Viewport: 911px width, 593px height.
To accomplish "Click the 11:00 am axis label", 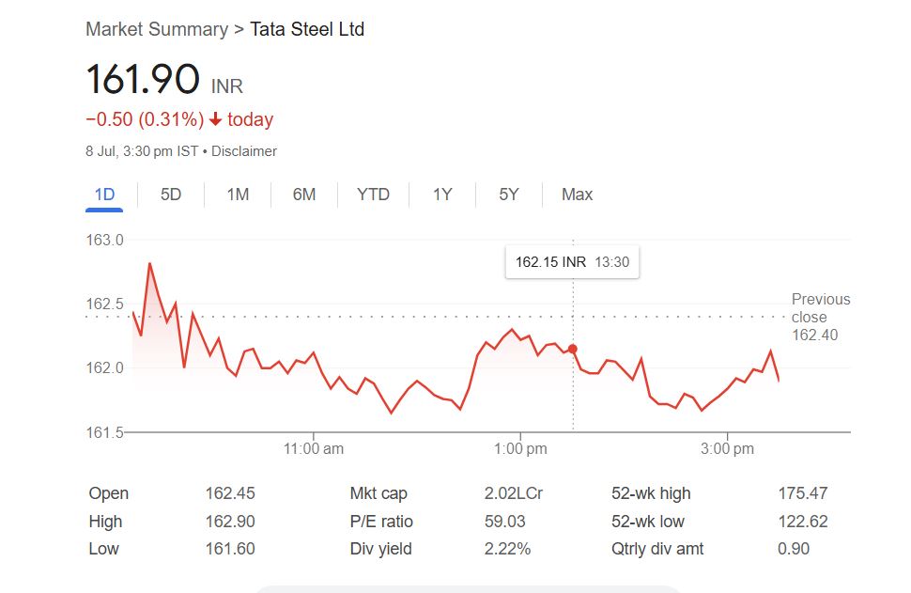I will click(x=314, y=449).
